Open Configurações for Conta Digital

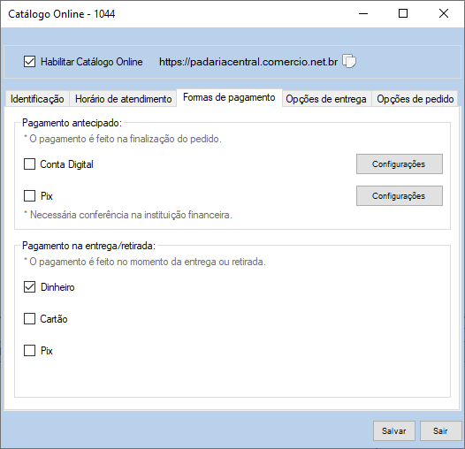400,164
